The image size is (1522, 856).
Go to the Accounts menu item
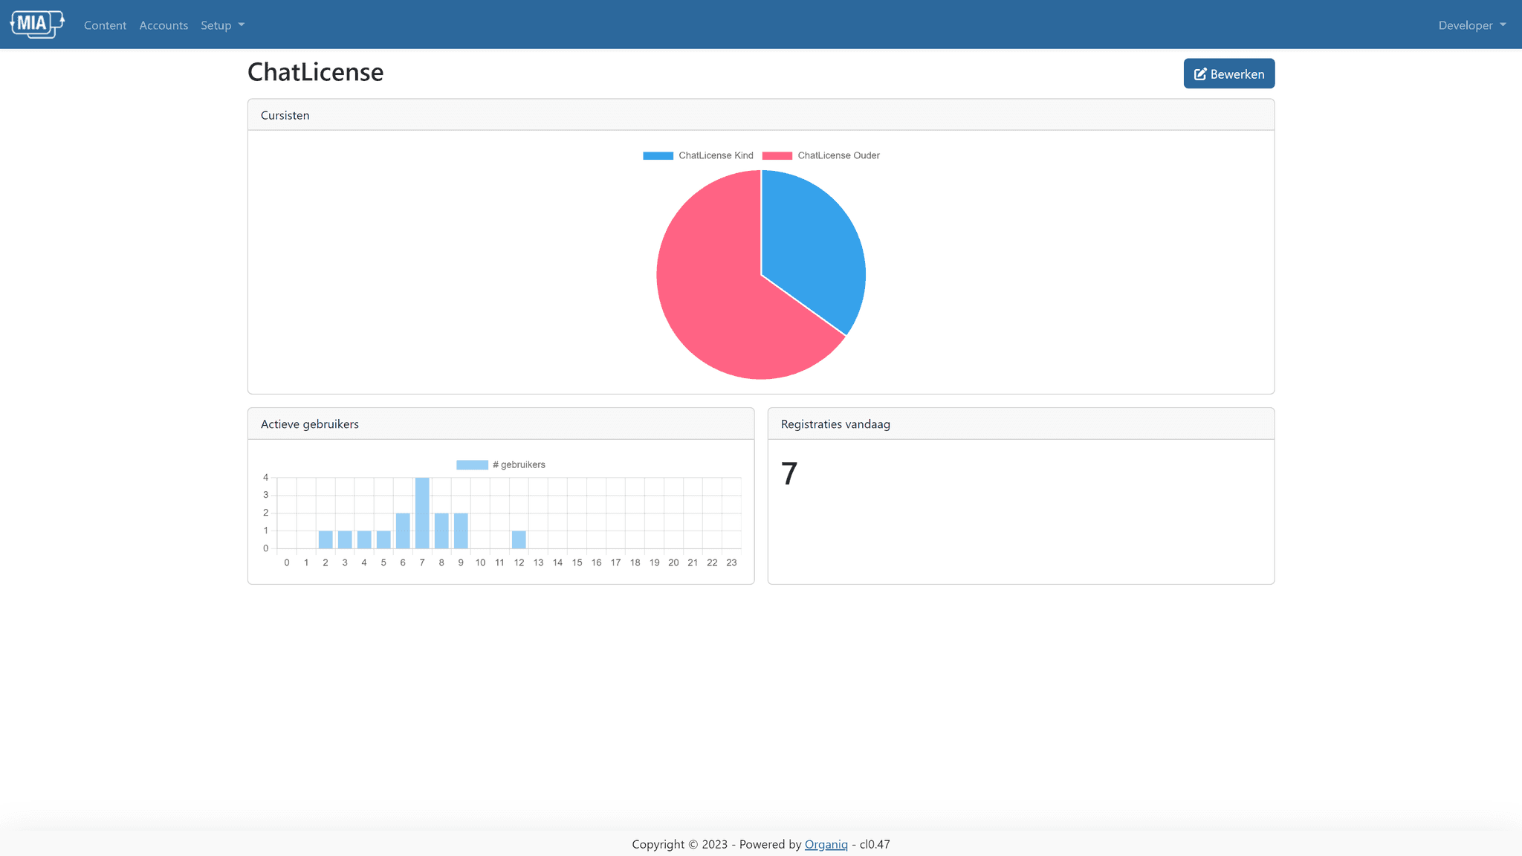tap(163, 25)
